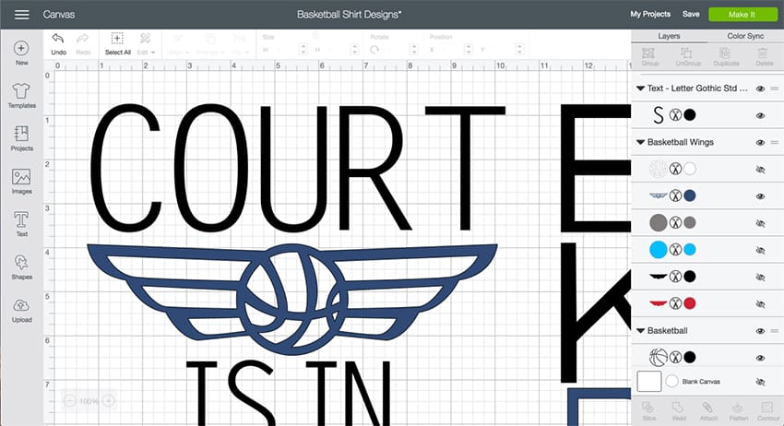Click the cut linetype icon on basketball outline layer

[675, 357]
